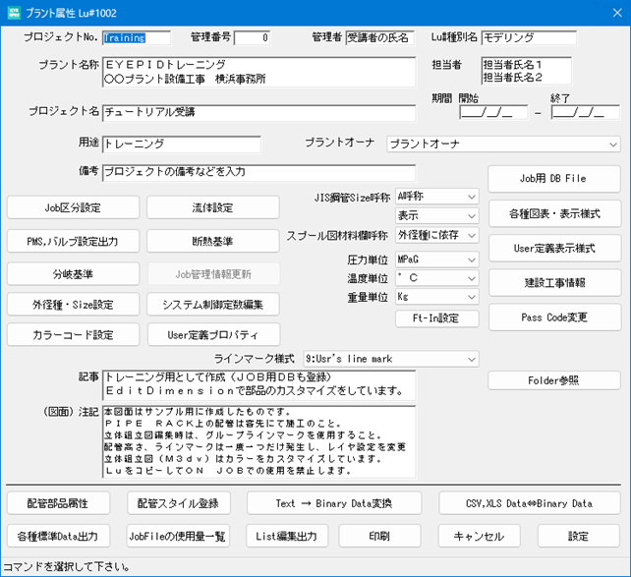Expand the スプール図材料欄呼称 dropdown

click(x=437, y=235)
